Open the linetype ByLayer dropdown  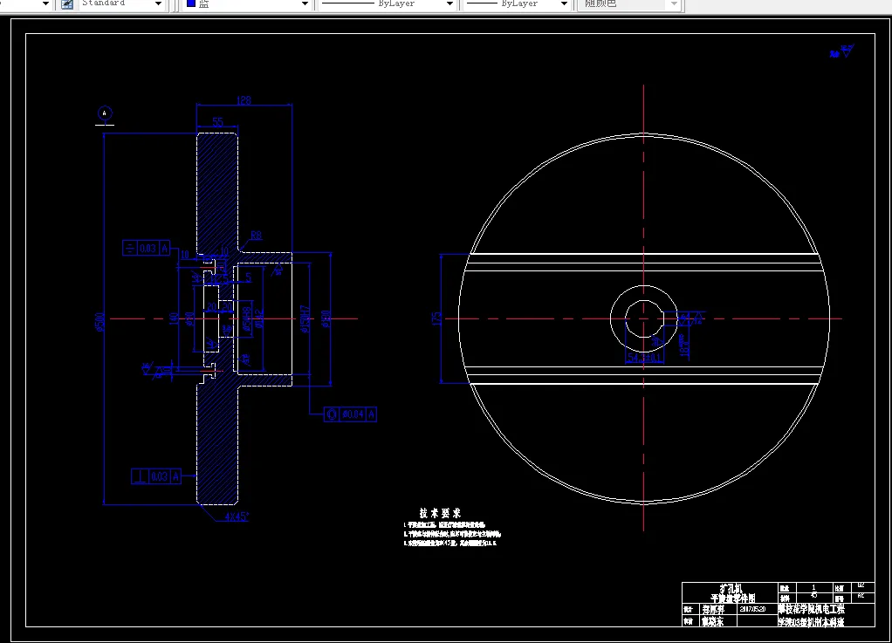point(449,4)
